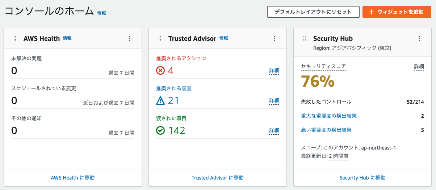This screenshot has width=436, height=190.
Task: Open the Trusted Advisor widget kebab menu
Action: (274, 38)
